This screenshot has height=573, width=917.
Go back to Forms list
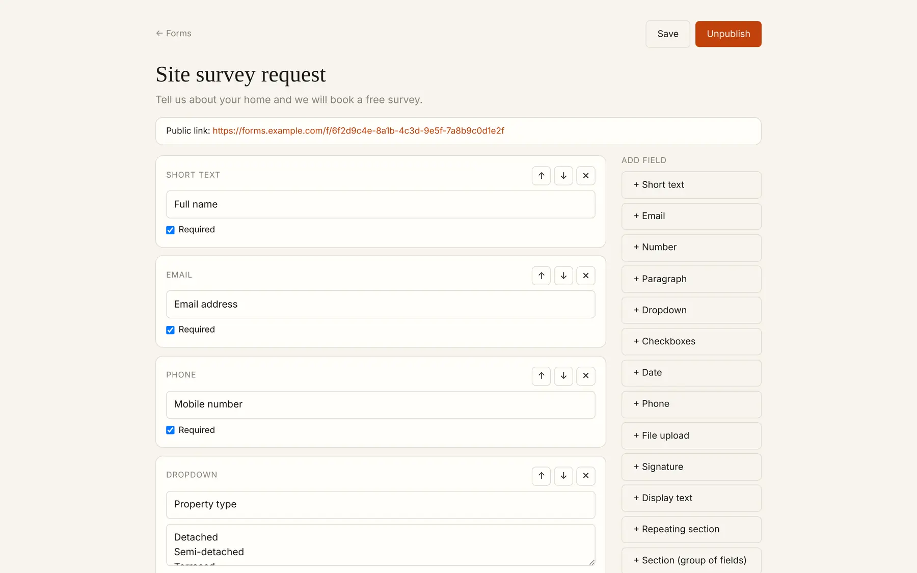coord(174,33)
